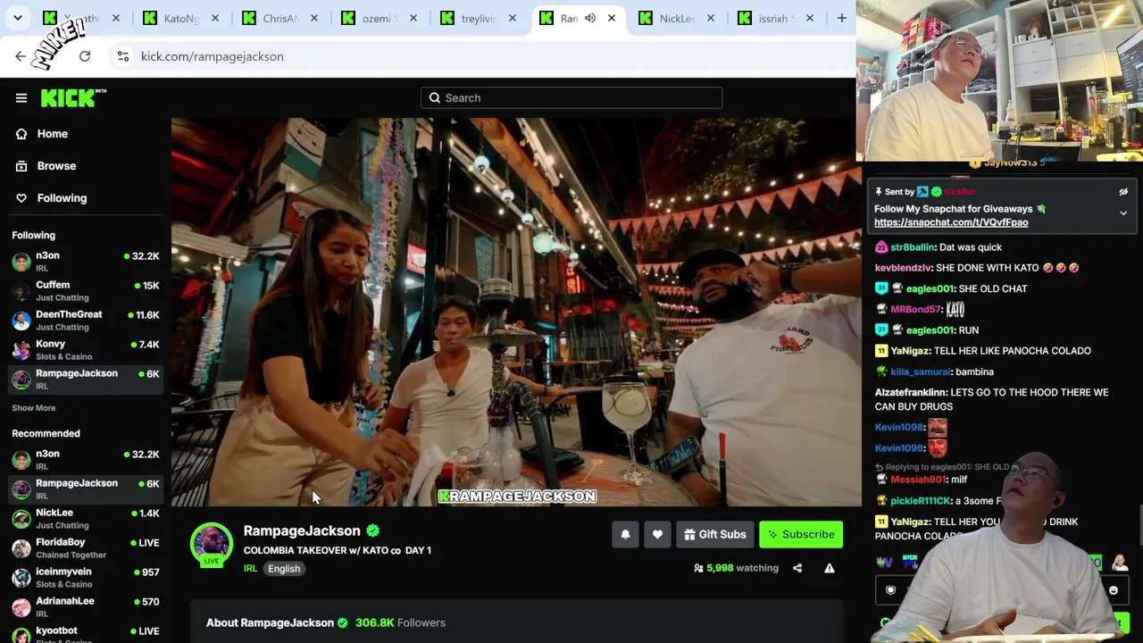
Task: Close the KatoNg browser tab
Action: pyautogui.click(x=215, y=18)
